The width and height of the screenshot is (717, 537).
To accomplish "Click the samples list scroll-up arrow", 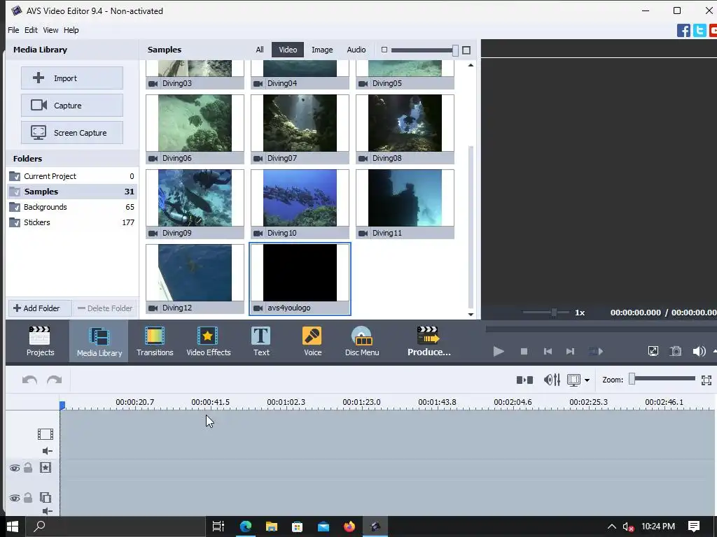I will coord(471,65).
